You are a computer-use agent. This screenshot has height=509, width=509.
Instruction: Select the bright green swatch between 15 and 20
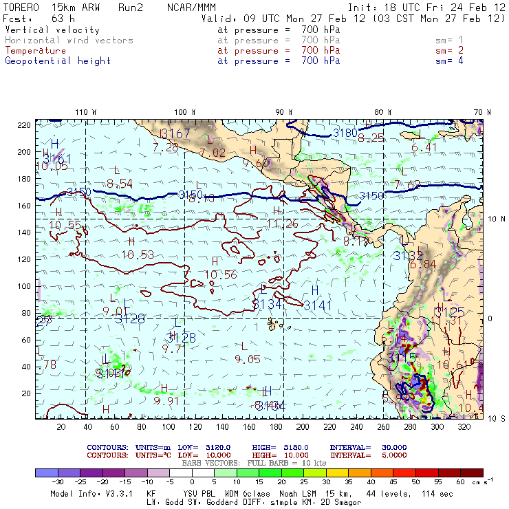click(270, 473)
